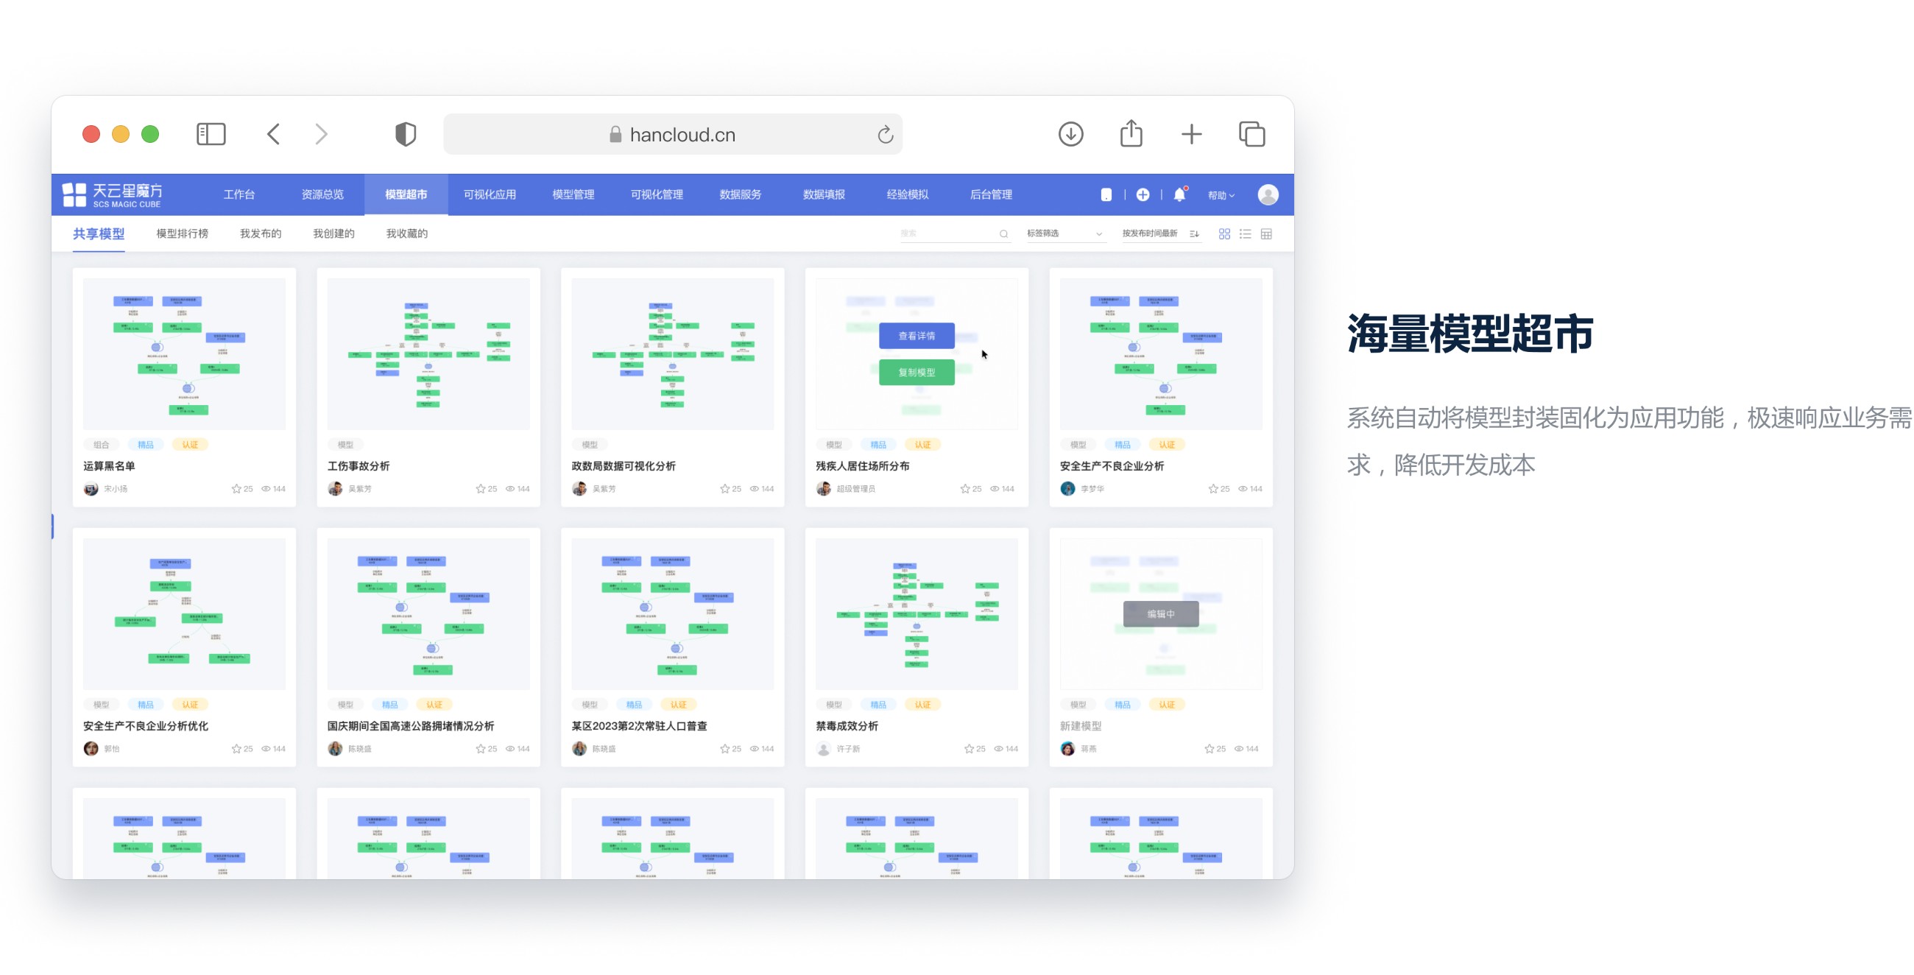Click the 组合 tag on 运算黑名单
1914x975 pixels.
(x=101, y=445)
